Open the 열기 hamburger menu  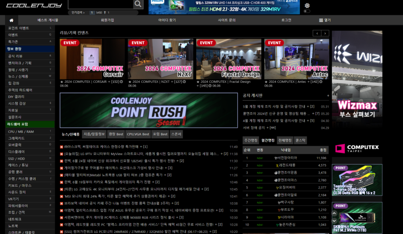325,20
